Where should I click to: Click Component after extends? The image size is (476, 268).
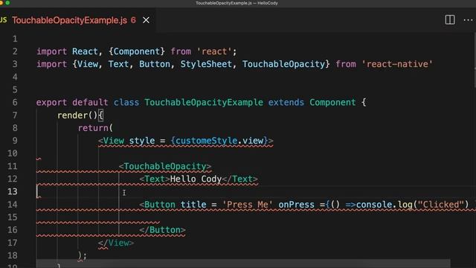pos(332,103)
